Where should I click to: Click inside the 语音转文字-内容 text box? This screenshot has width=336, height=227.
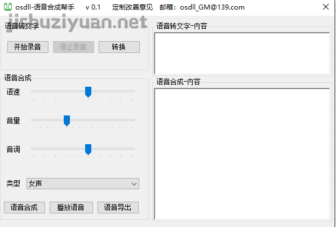coord(242,54)
